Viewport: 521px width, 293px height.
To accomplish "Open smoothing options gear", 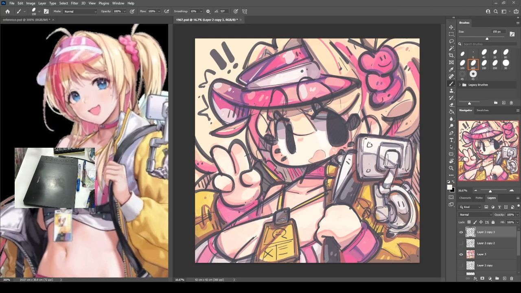I will click(208, 11).
